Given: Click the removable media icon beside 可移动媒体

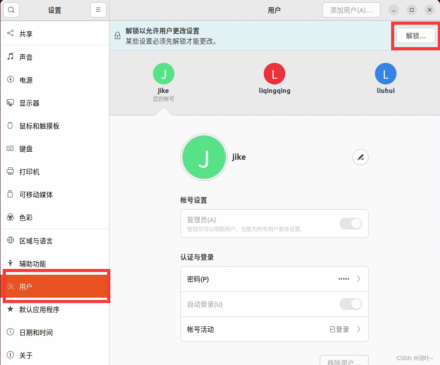Looking at the screenshot, I should 10,194.
